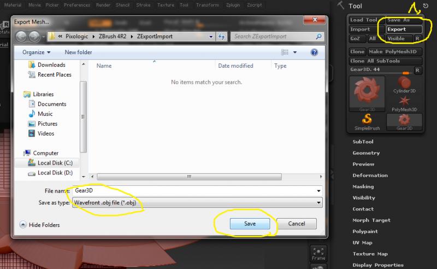Click the navigation pane vertical scrollbar

[83, 116]
